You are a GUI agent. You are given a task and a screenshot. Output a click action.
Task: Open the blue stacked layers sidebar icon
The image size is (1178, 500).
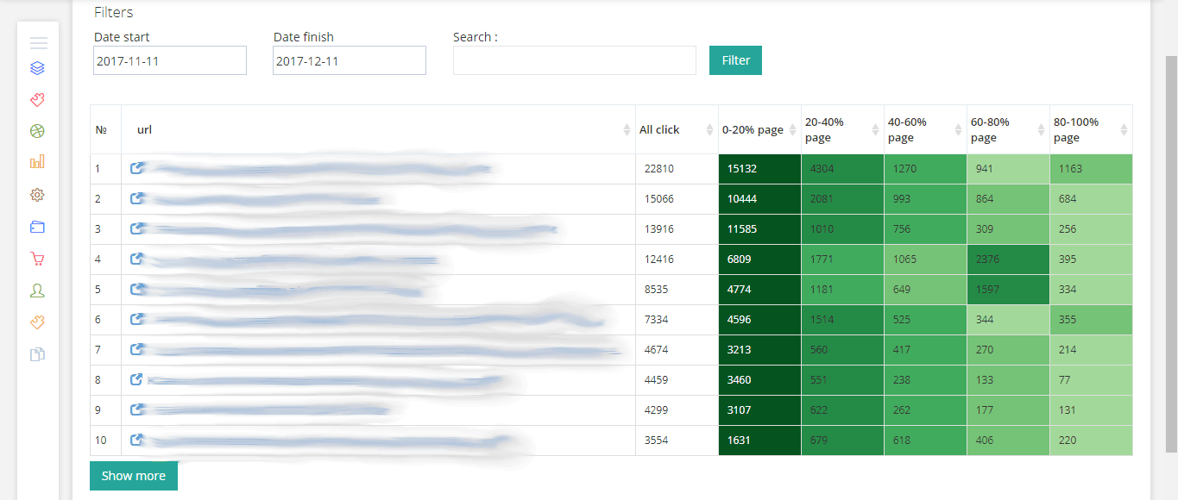tap(37, 68)
